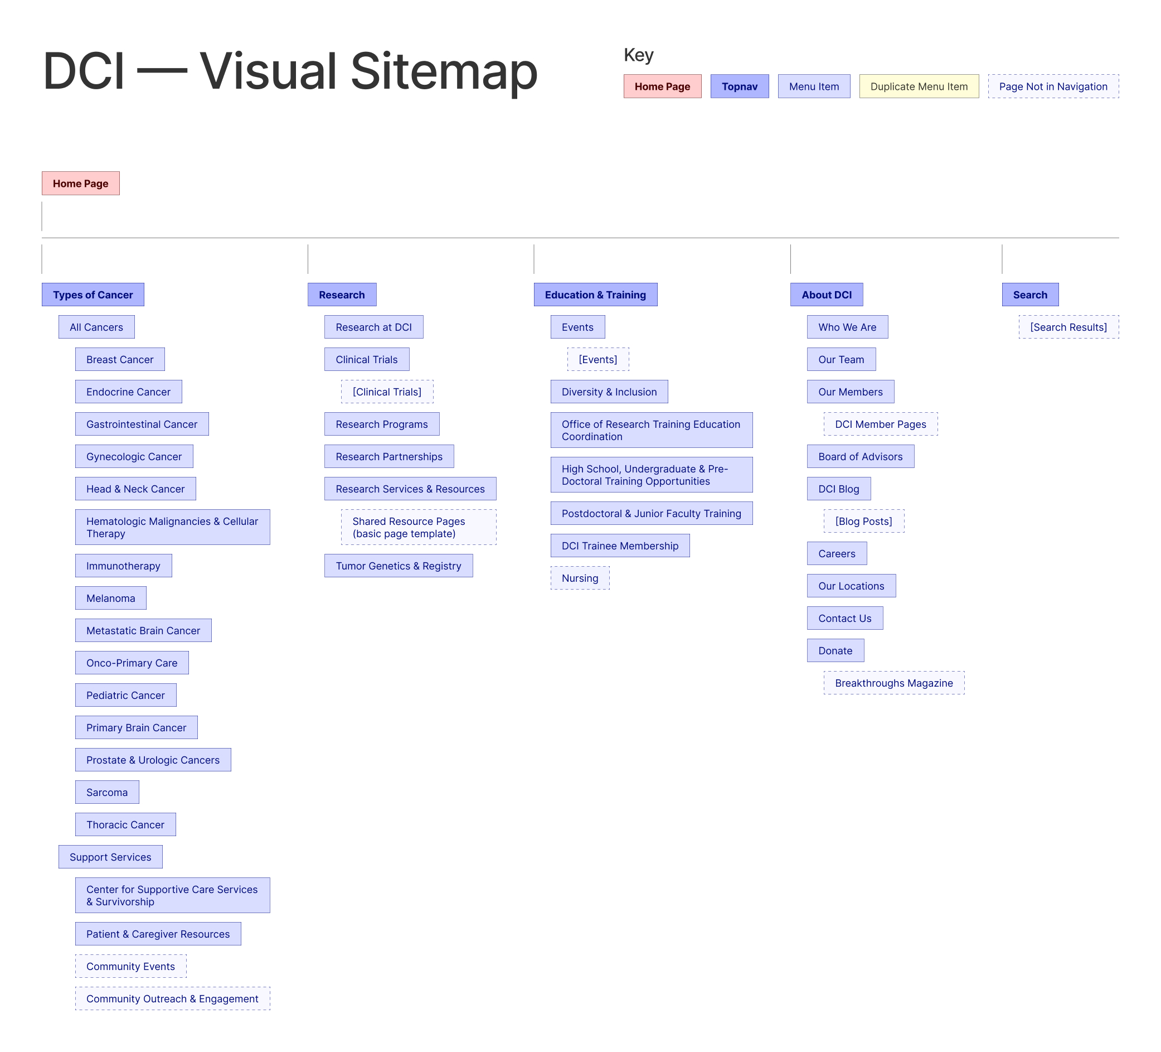Select the Head & Neck Cancer node
1161x1052 pixels.
[135, 488]
